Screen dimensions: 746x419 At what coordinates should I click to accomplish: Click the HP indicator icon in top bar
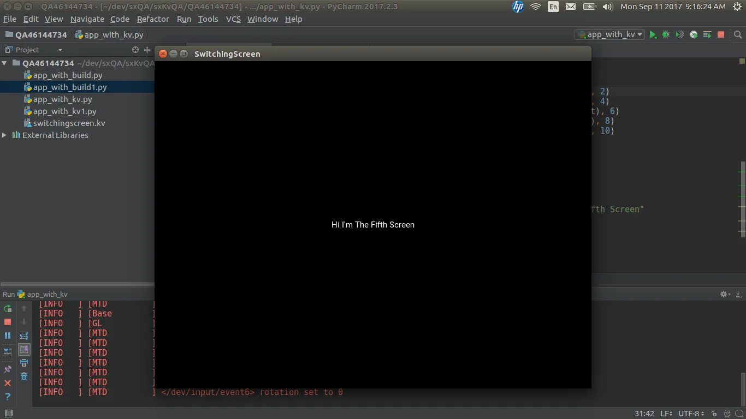(518, 7)
